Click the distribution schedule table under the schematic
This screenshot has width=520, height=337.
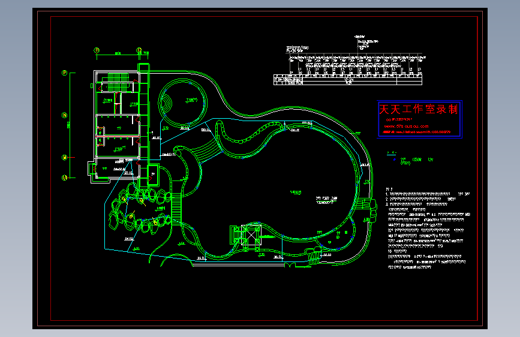tap(348, 80)
